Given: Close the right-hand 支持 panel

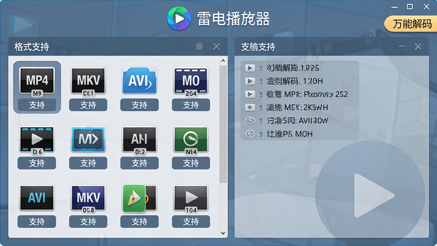Looking at the screenshot, I should coord(418,46).
